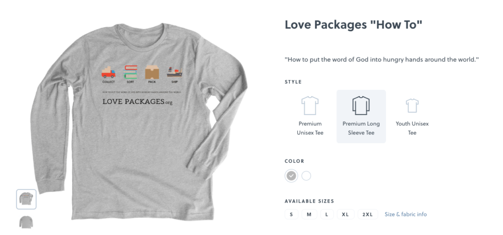Select size 2XL
Viewport: 503px width, 235px height.
[367, 214]
